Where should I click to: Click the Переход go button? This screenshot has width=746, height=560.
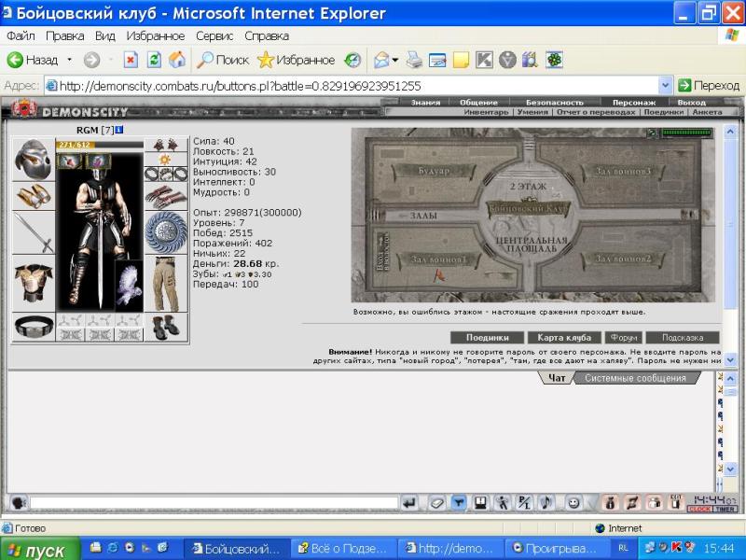(709, 86)
